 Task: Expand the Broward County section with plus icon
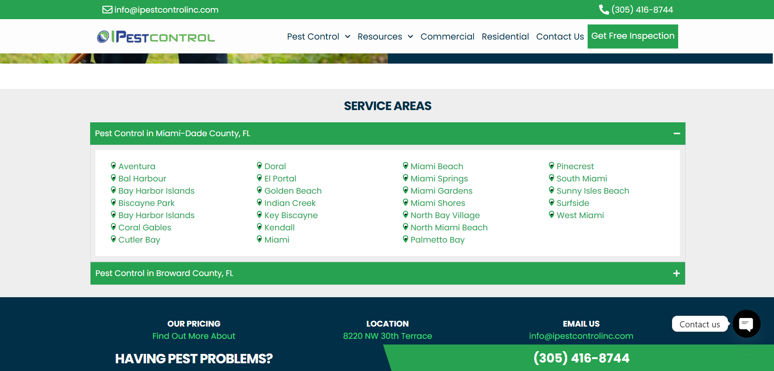pyautogui.click(x=676, y=273)
